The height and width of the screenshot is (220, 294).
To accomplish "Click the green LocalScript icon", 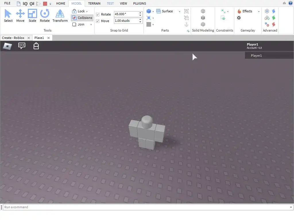I will pyautogui.click(x=274, y=18).
